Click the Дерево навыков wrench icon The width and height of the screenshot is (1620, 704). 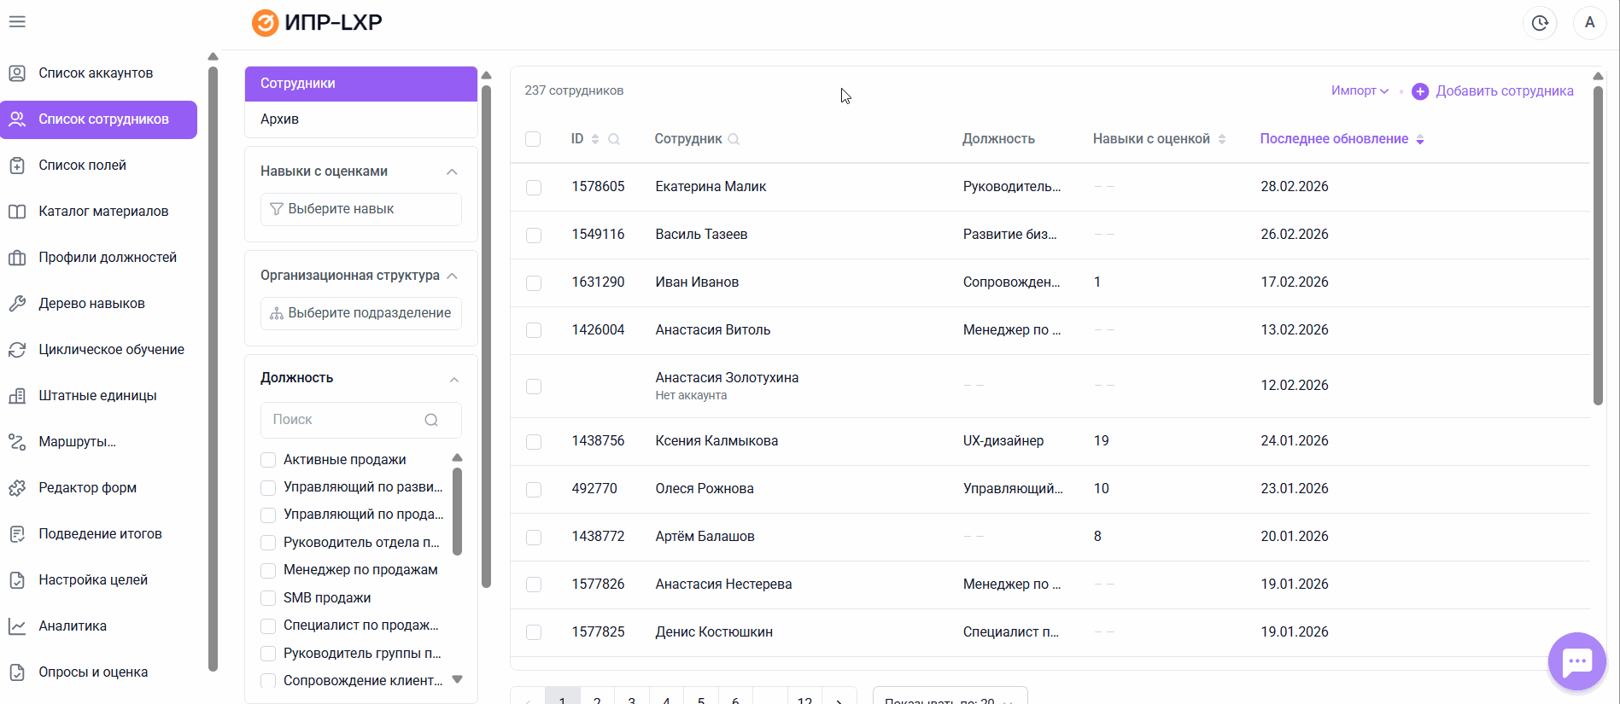tap(17, 304)
